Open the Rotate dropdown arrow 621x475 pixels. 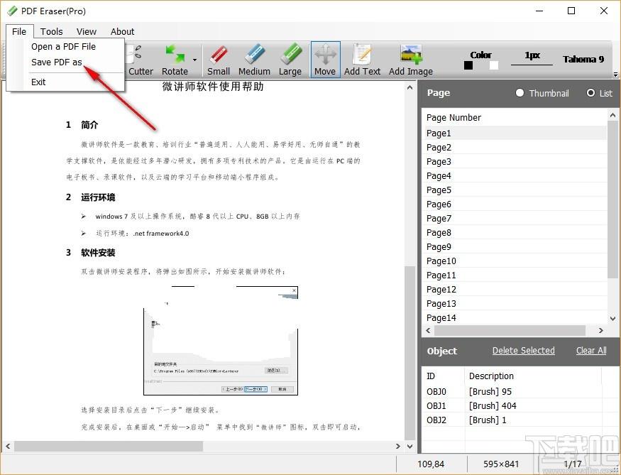click(195, 60)
